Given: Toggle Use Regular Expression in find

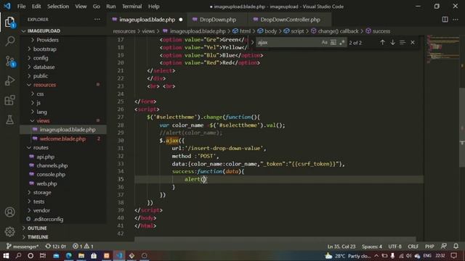Looking at the screenshot, I should (x=342, y=42).
